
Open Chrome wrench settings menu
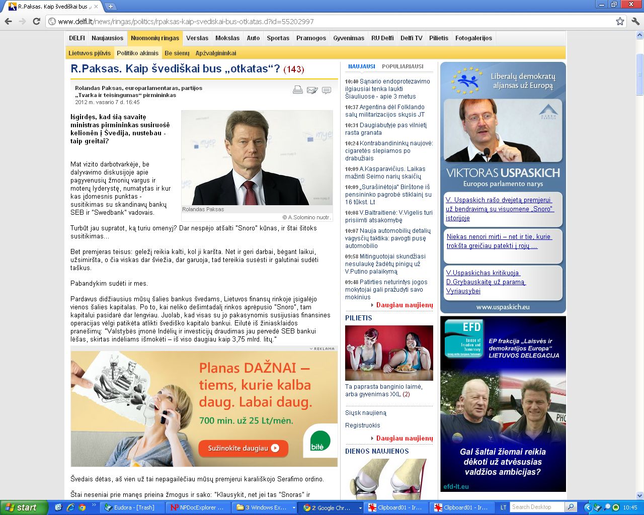[635, 22]
